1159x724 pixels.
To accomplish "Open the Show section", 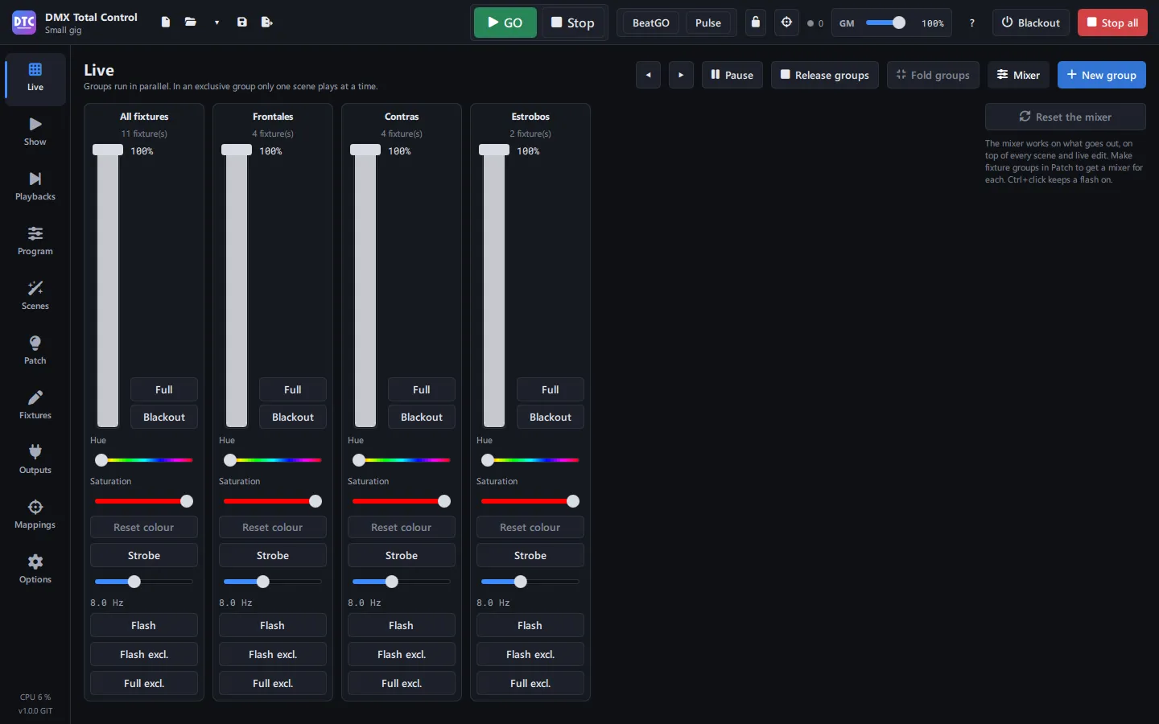I will (x=35, y=133).
